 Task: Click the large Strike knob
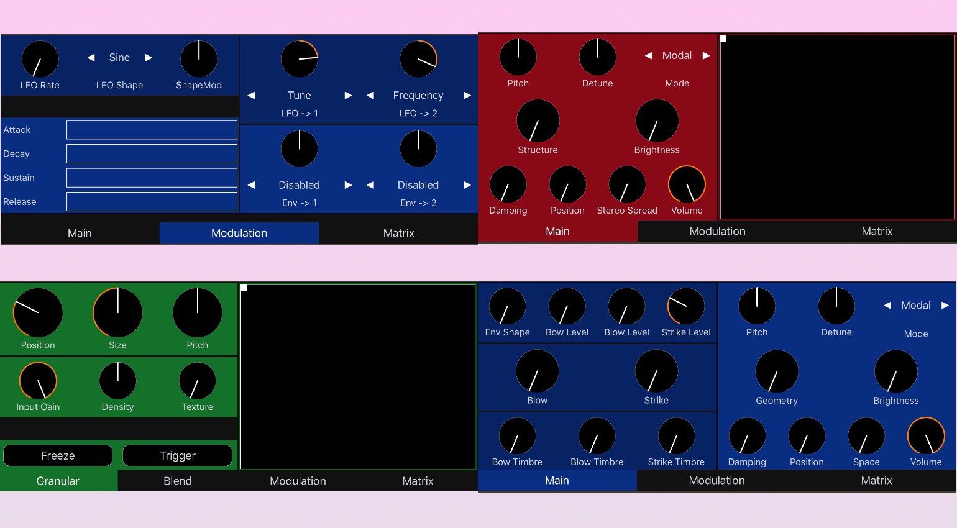pyautogui.click(x=656, y=371)
